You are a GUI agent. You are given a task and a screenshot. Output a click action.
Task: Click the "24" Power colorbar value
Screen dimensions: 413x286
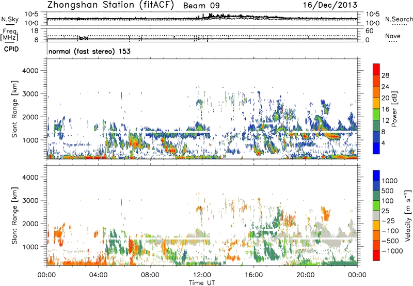click(385, 87)
